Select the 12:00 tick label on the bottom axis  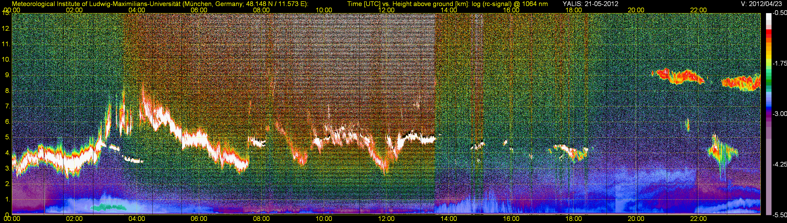tap(386, 219)
